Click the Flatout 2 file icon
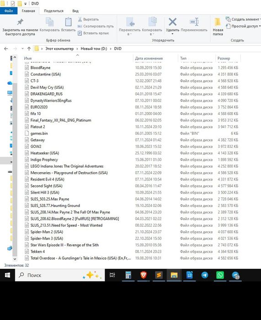This screenshot has height=320, width=261. click(x=27, y=127)
